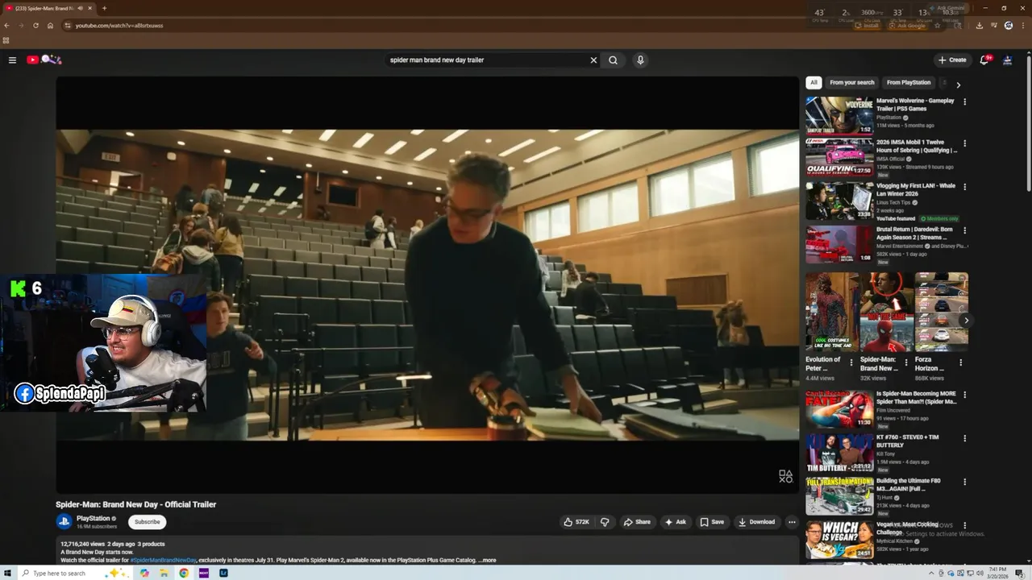Screen dimensions: 1032x580
Task: Open the Evolution of Peter short
Action: pyautogui.click(x=832, y=312)
